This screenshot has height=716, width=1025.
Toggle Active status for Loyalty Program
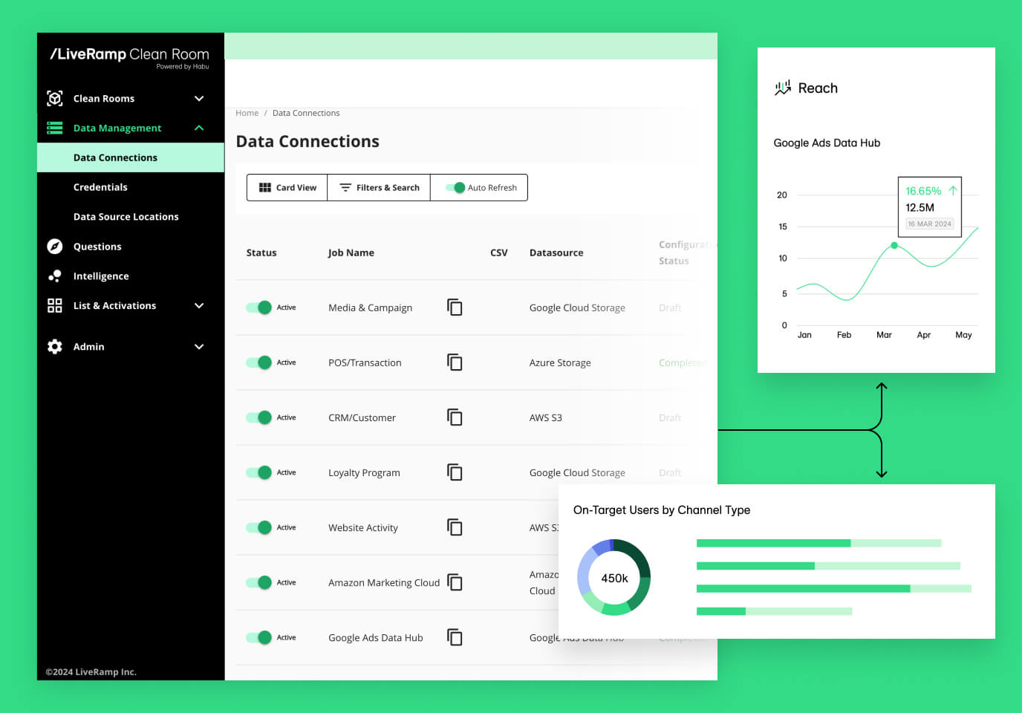pyautogui.click(x=259, y=472)
